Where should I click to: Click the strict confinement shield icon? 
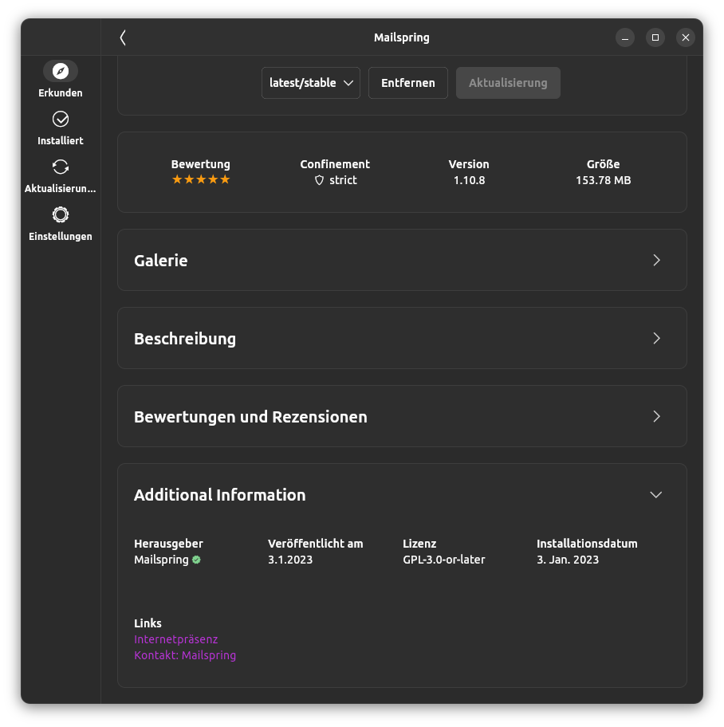319,180
